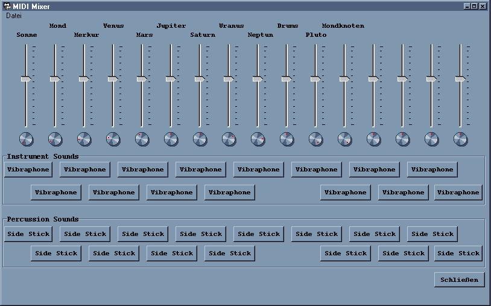
Task: Click the pan knob below the Pluto slider
Action: point(315,139)
